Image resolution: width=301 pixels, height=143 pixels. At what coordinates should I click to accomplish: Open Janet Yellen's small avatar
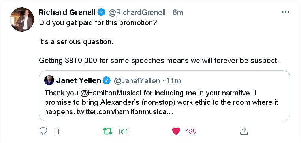pos(49,80)
